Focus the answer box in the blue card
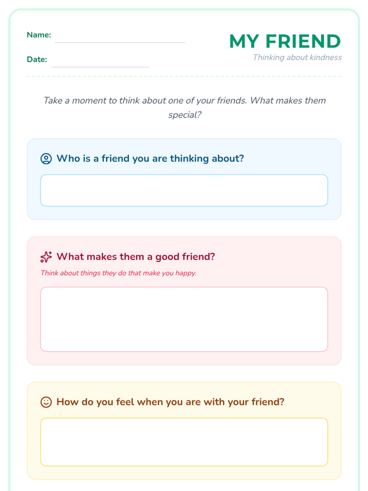 tap(184, 191)
